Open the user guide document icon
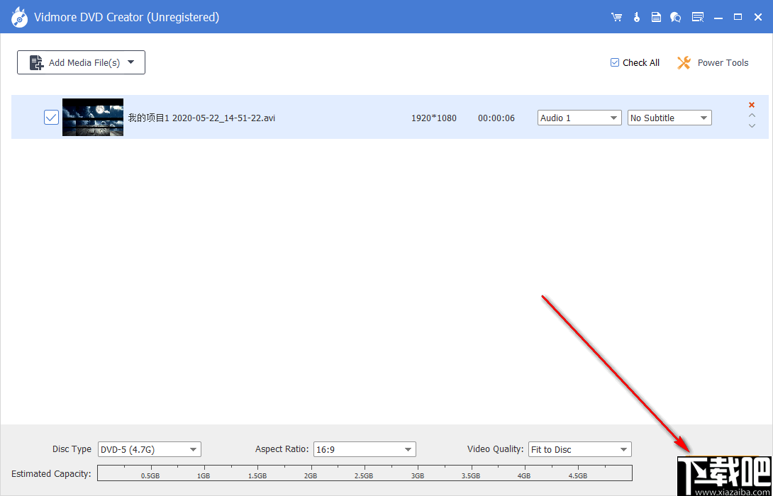This screenshot has height=496, width=773. tap(656, 16)
